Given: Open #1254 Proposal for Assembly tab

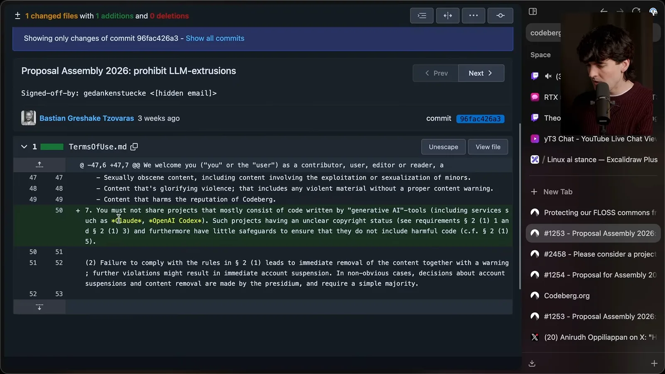Looking at the screenshot, I should (x=593, y=275).
